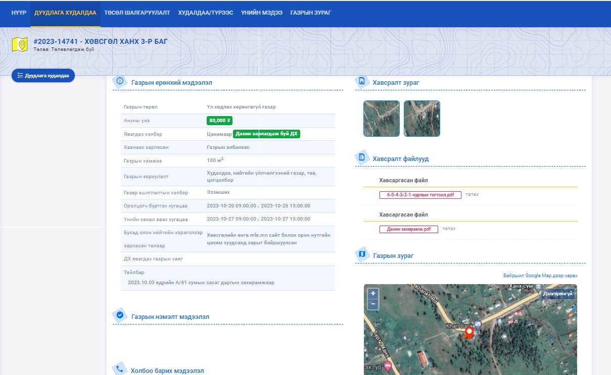Click the Газрын ерөнхий мэдээлэл heading
Image resolution: width=611 pixels, height=375 pixels.
(x=172, y=83)
